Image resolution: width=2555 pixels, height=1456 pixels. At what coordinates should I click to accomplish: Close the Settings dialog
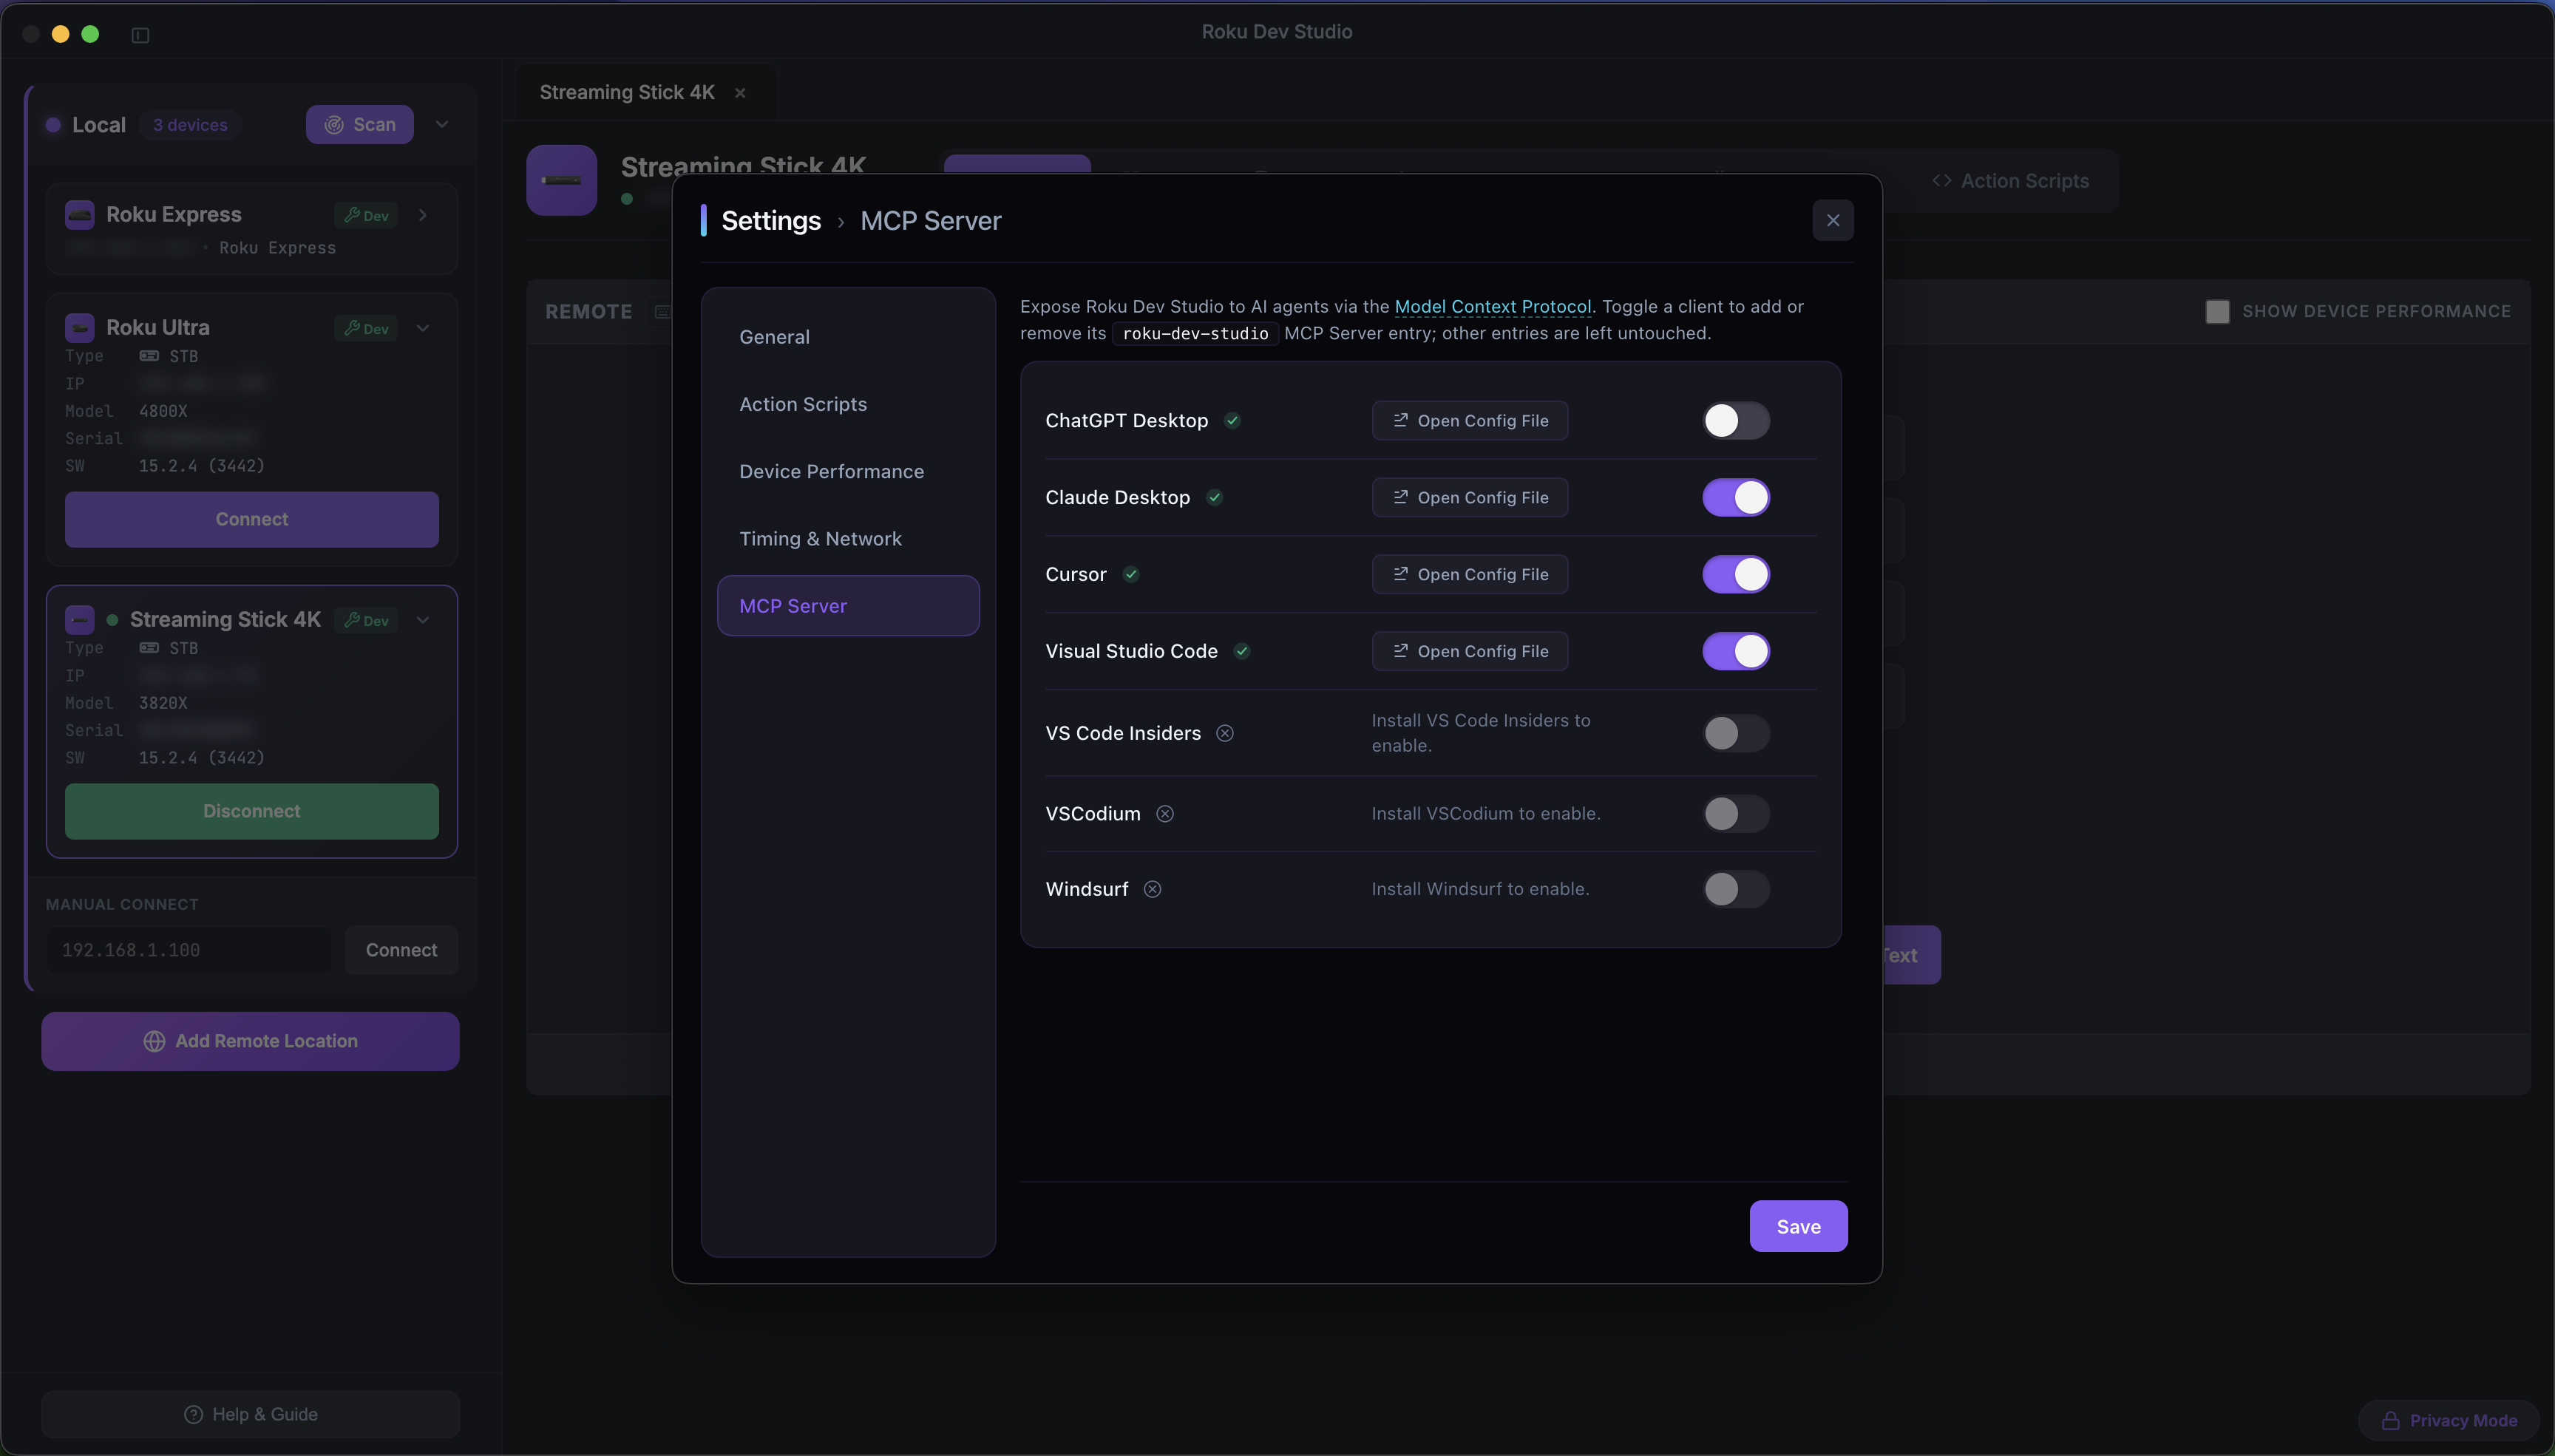click(1833, 220)
